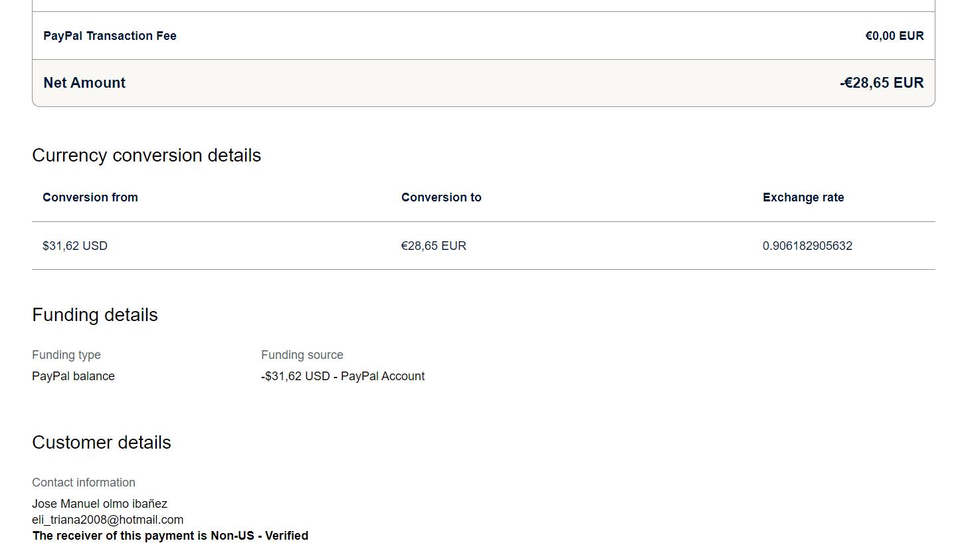Click the Net Amount row label

[84, 83]
